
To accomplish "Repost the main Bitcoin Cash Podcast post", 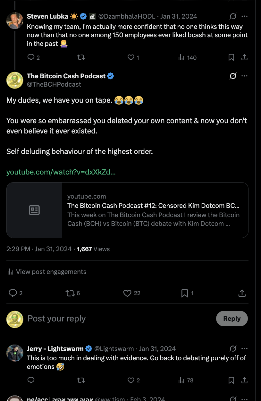I will (69, 293).
